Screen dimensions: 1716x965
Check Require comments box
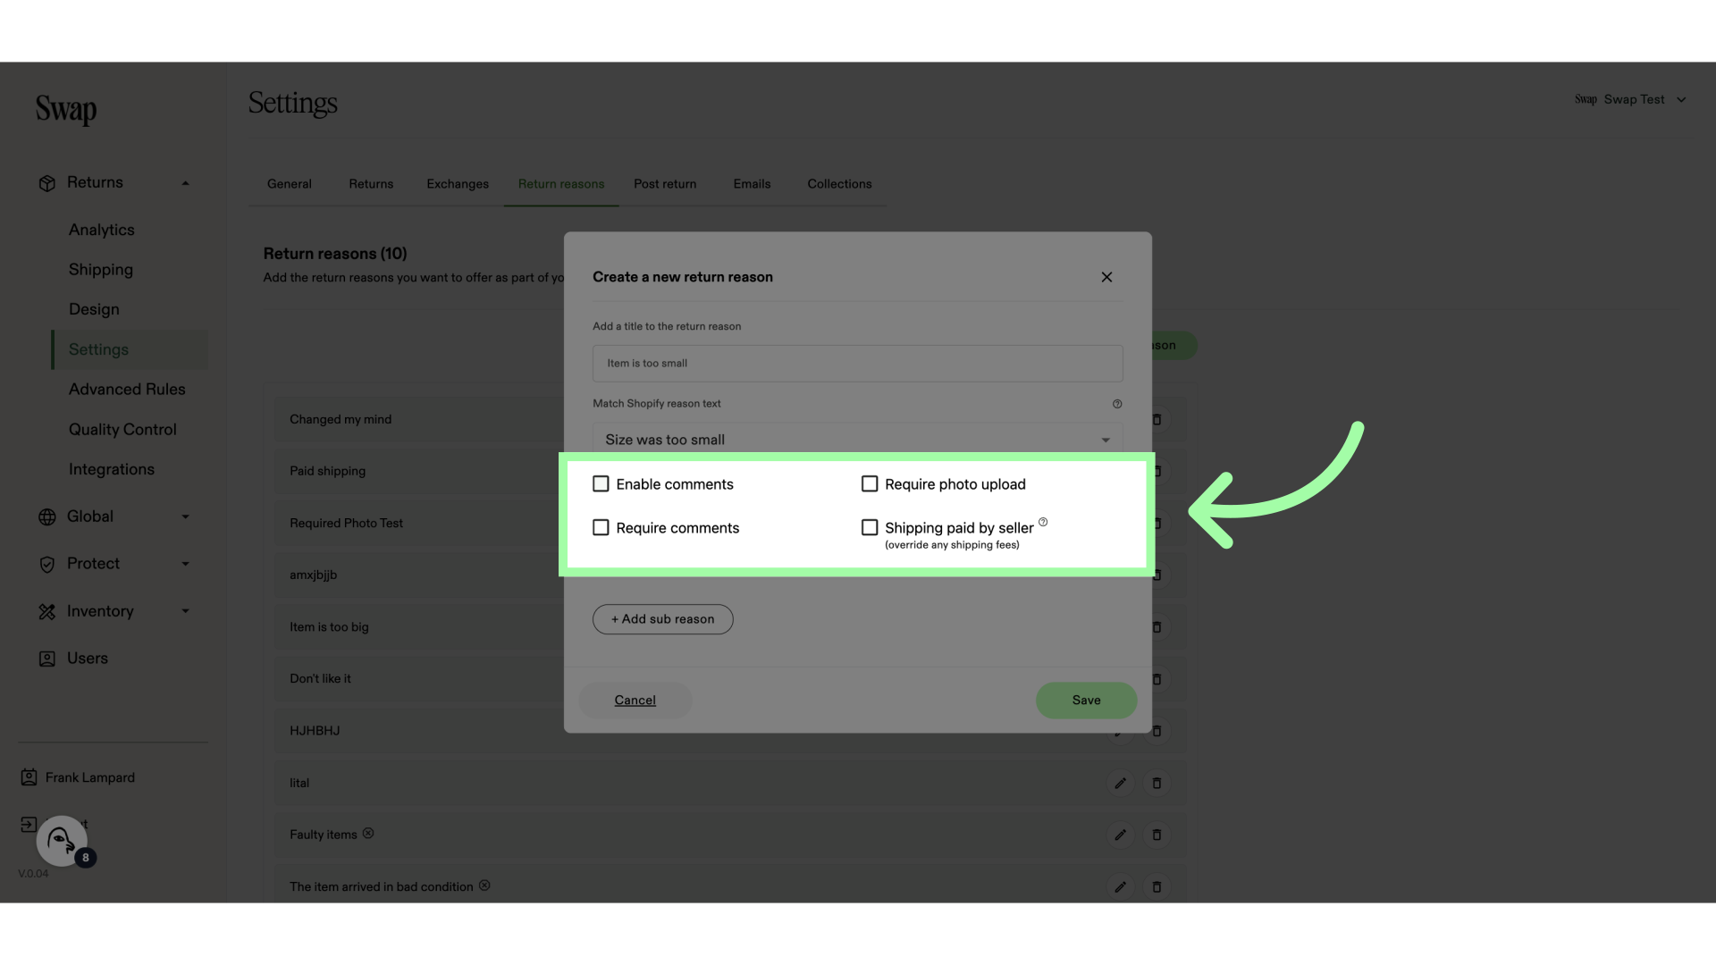(601, 527)
